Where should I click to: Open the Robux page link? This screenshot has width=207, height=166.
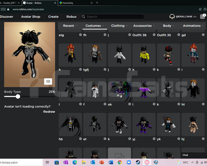pos(71,17)
